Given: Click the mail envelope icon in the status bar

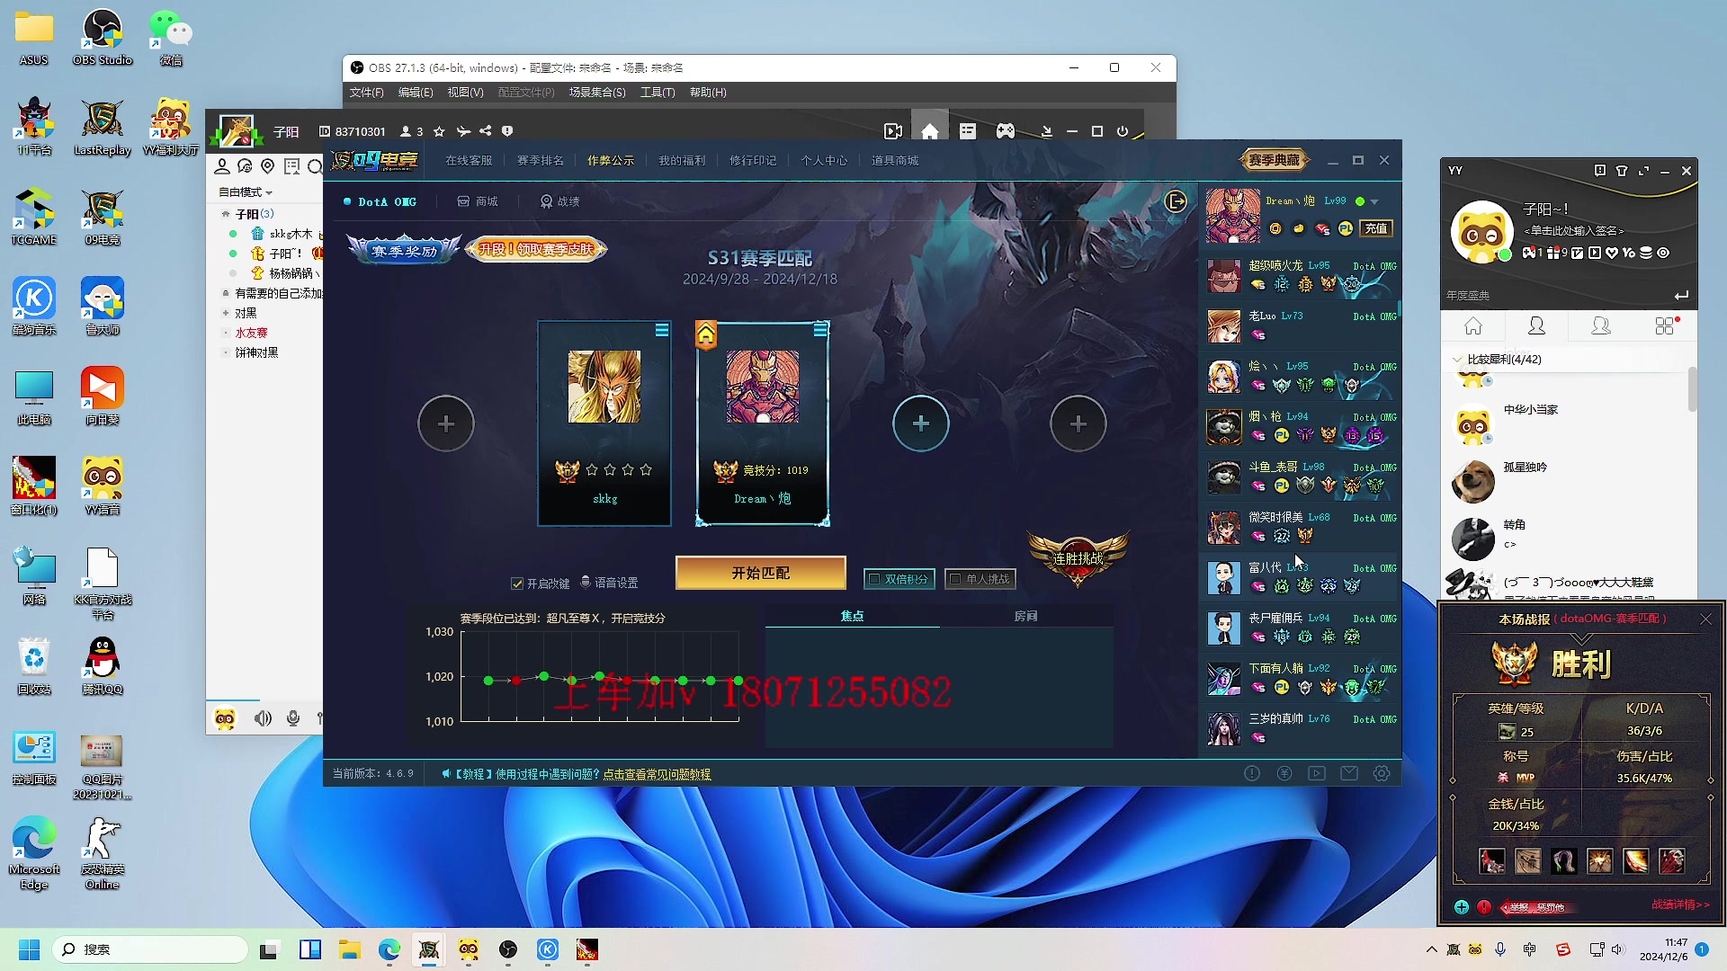Looking at the screenshot, I should 1349,773.
